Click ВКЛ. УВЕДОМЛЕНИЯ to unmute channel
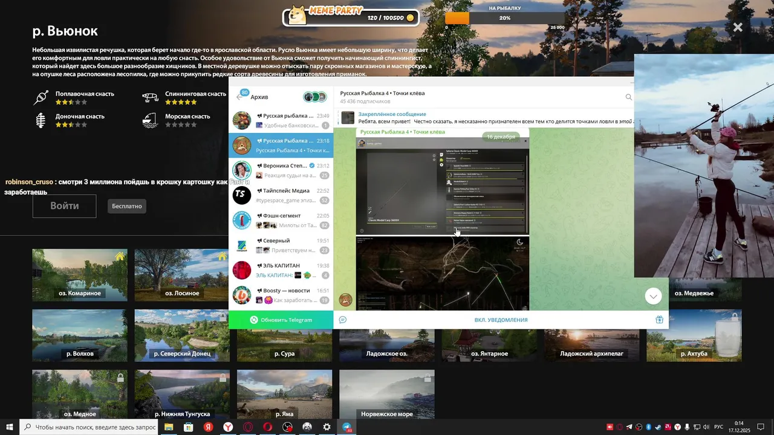The width and height of the screenshot is (774, 435). tap(501, 320)
